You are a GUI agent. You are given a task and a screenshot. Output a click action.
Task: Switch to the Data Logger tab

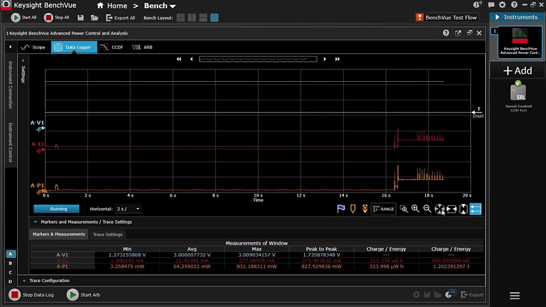tap(74, 47)
